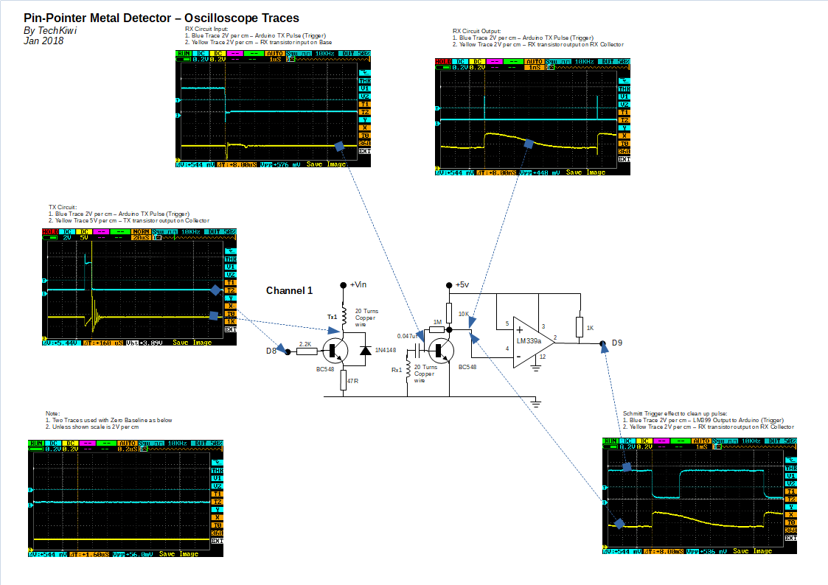
Task: Open the AUTO trigger mode selector on RX Input scope
Action: click(x=274, y=53)
